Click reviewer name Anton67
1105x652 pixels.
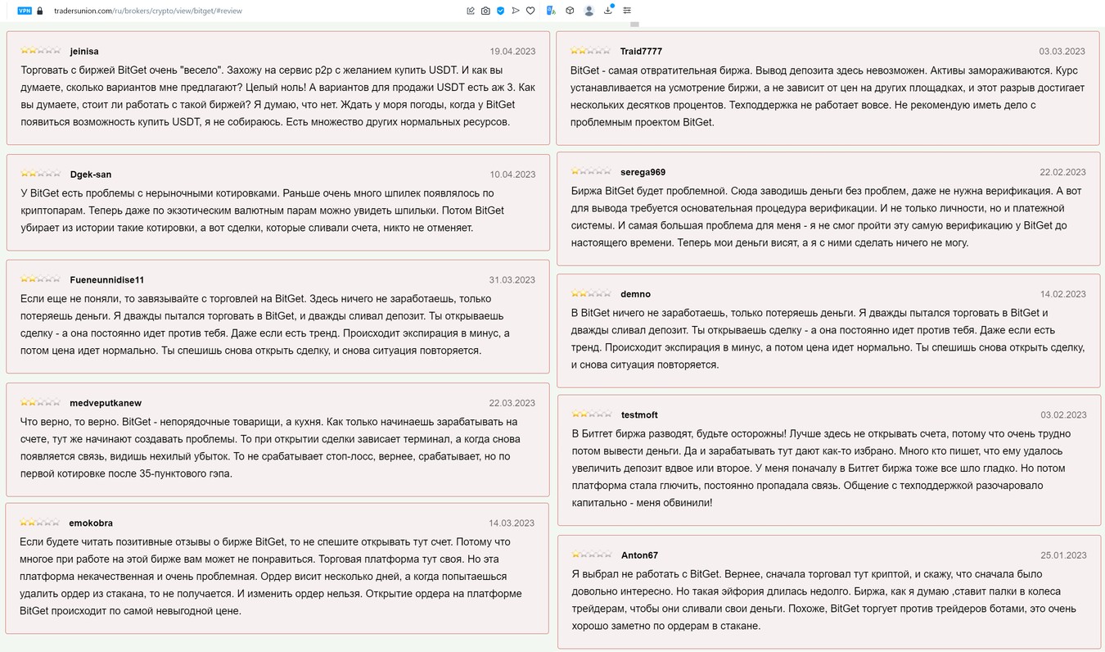click(638, 555)
